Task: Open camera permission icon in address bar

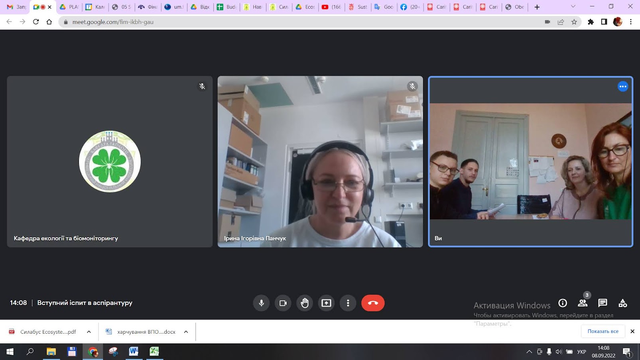Action: point(547,22)
